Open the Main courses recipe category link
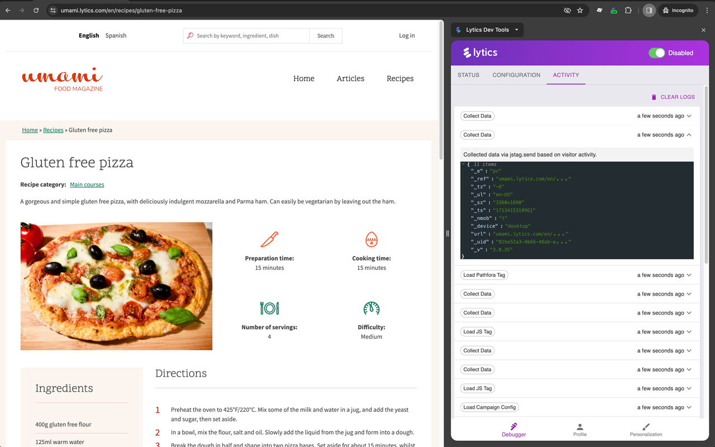The width and height of the screenshot is (715, 447). (87, 184)
